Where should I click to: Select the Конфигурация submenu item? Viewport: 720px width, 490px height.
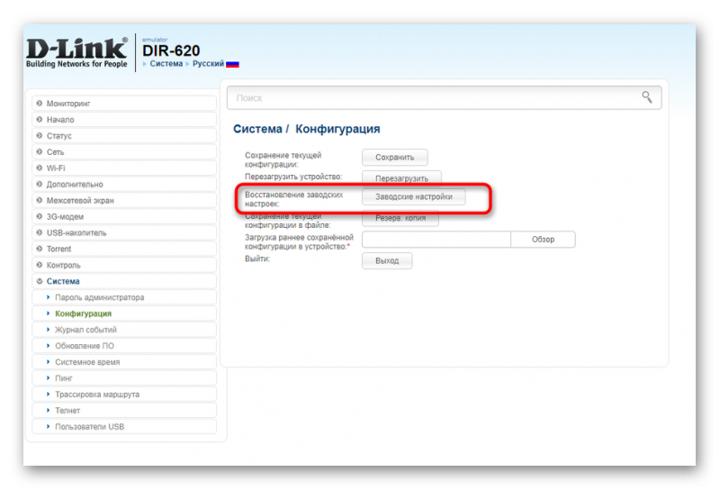tap(124, 313)
